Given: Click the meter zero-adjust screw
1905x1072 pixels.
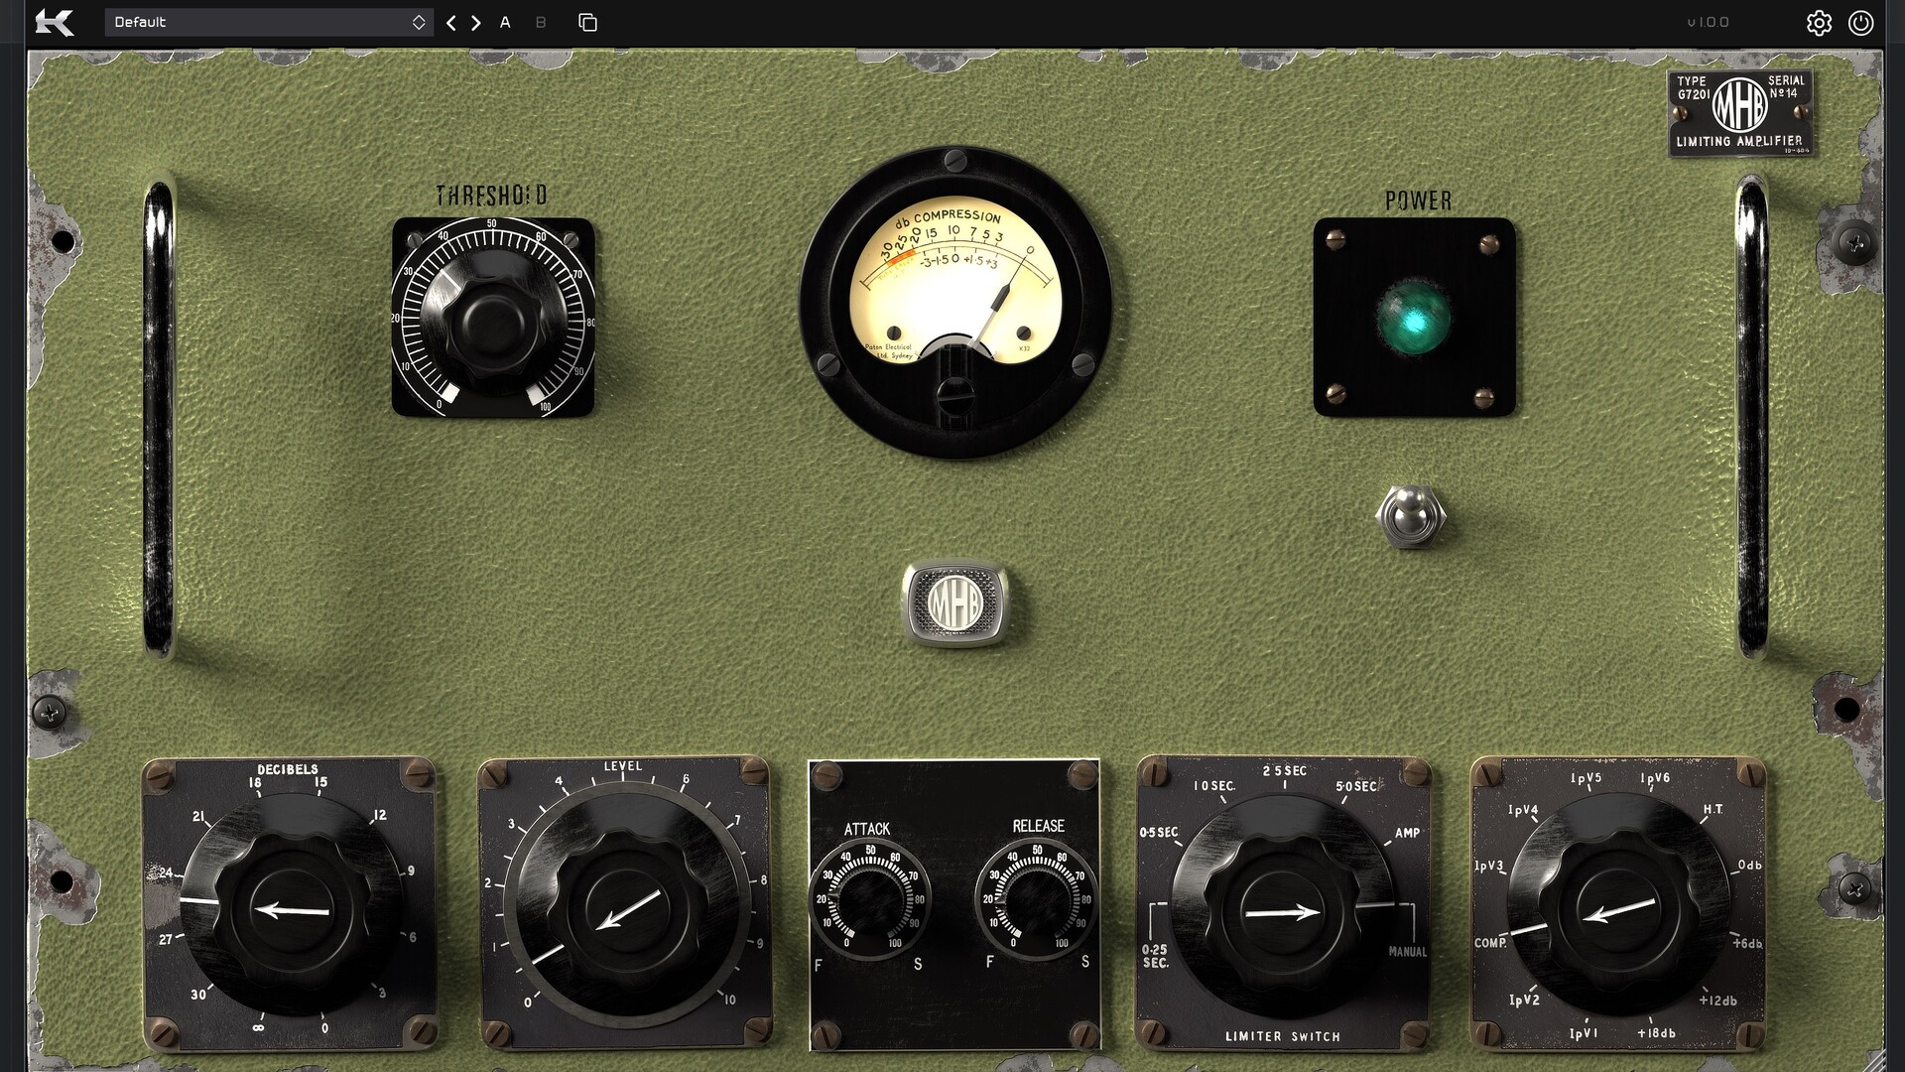Looking at the screenshot, I should (954, 395).
